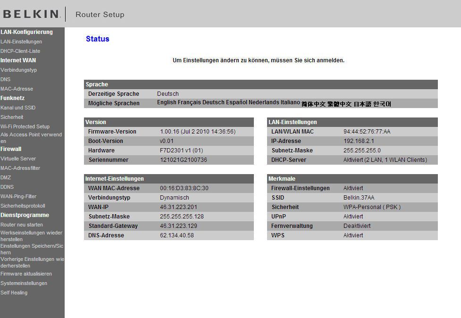Viewport: 461px width, 318px height.
Task: Click the UPnP value Aktiviert
Action: [353, 216]
